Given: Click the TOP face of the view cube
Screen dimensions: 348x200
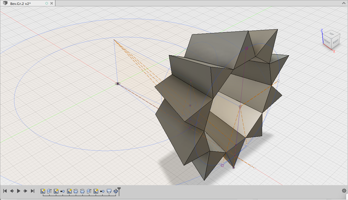Looking at the screenshot, I should 331,34.
